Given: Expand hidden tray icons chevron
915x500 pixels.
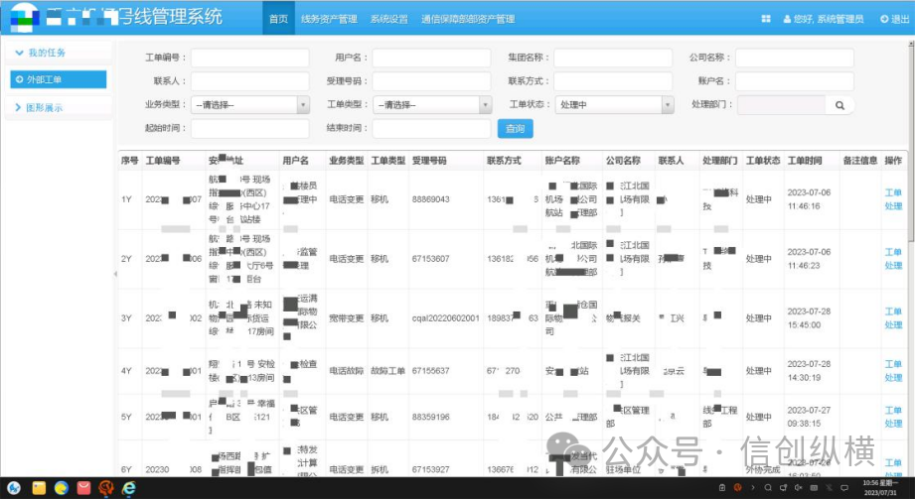Looking at the screenshot, I should [x=753, y=487].
